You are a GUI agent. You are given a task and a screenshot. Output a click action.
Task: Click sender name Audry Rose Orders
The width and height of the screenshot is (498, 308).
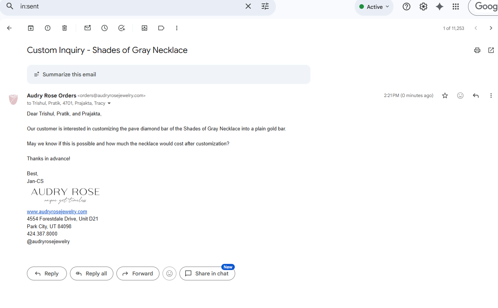(x=51, y=96)
